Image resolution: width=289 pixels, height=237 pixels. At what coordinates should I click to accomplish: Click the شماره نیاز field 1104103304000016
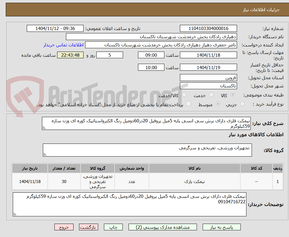coord(208,29)
